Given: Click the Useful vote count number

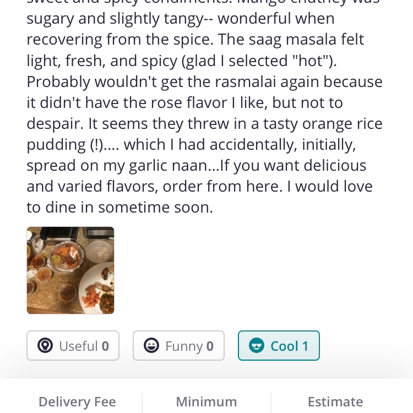Looking at the screenshot, I should (x=105, y=346).
